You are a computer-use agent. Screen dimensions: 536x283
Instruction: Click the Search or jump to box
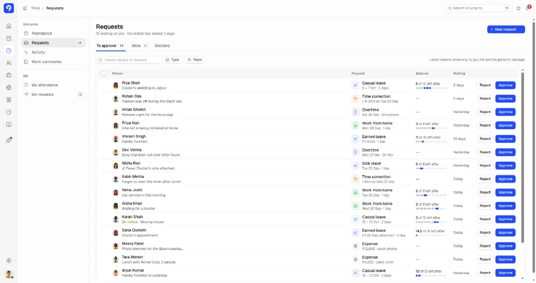pyautogui.click(x=478, y=8)
